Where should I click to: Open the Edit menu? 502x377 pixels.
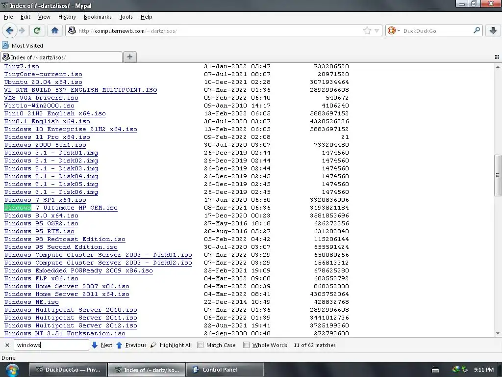click(25, 17)
